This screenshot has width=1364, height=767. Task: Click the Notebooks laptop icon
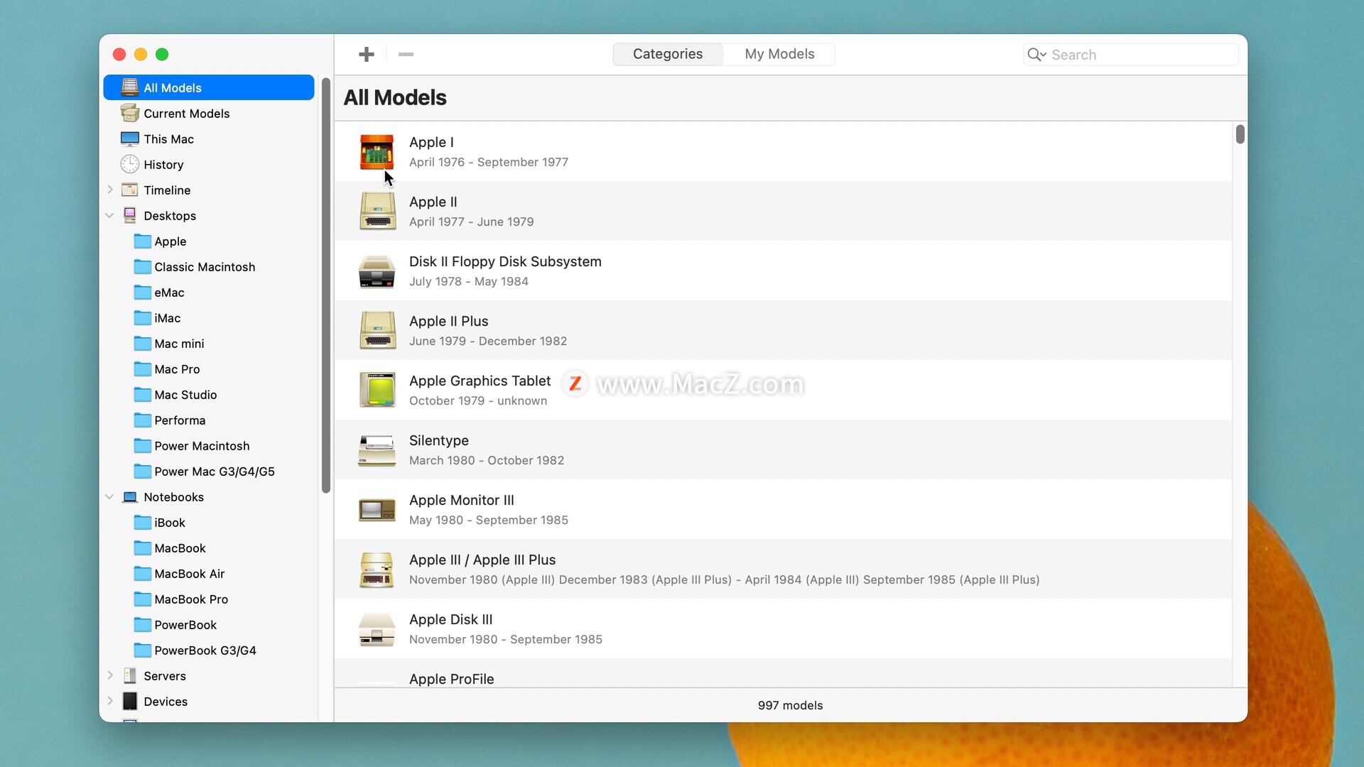[x=130, y=497]
